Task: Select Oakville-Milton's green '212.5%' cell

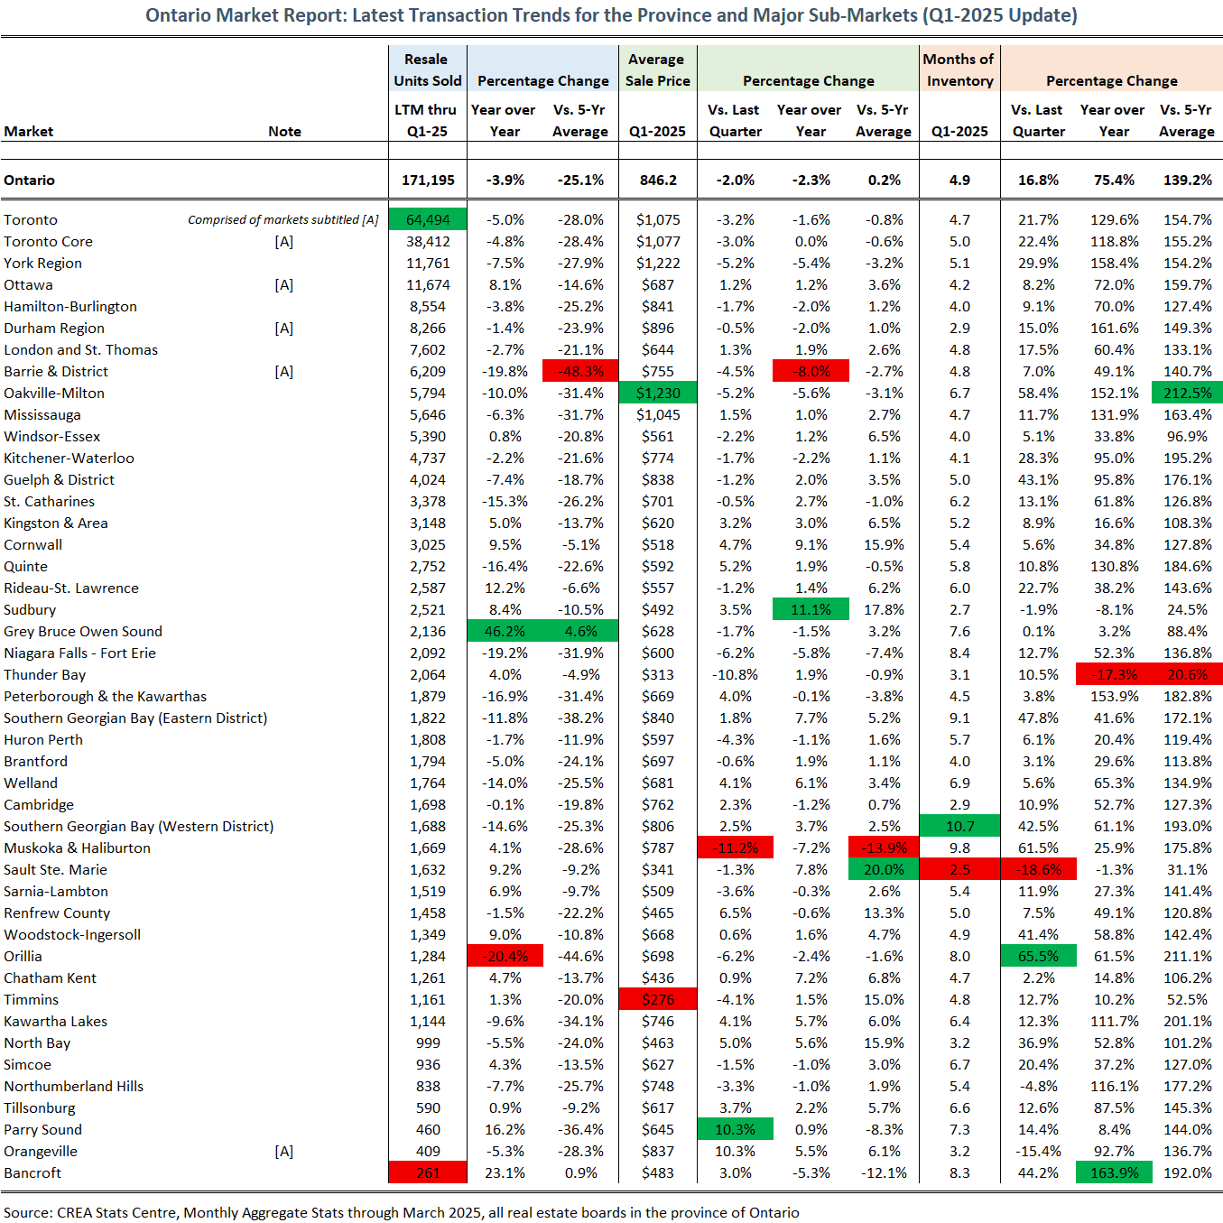Action: [x=1187, y=393]
